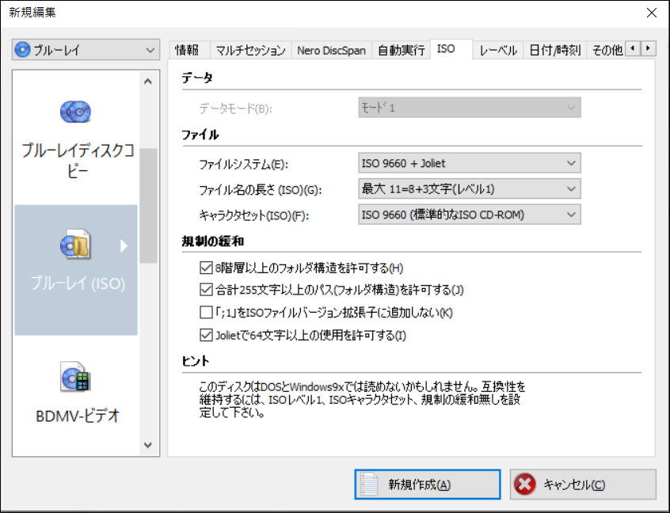Disable 8階層以上のフォルダ構造を許可する
670x513 pixels.
206,268
